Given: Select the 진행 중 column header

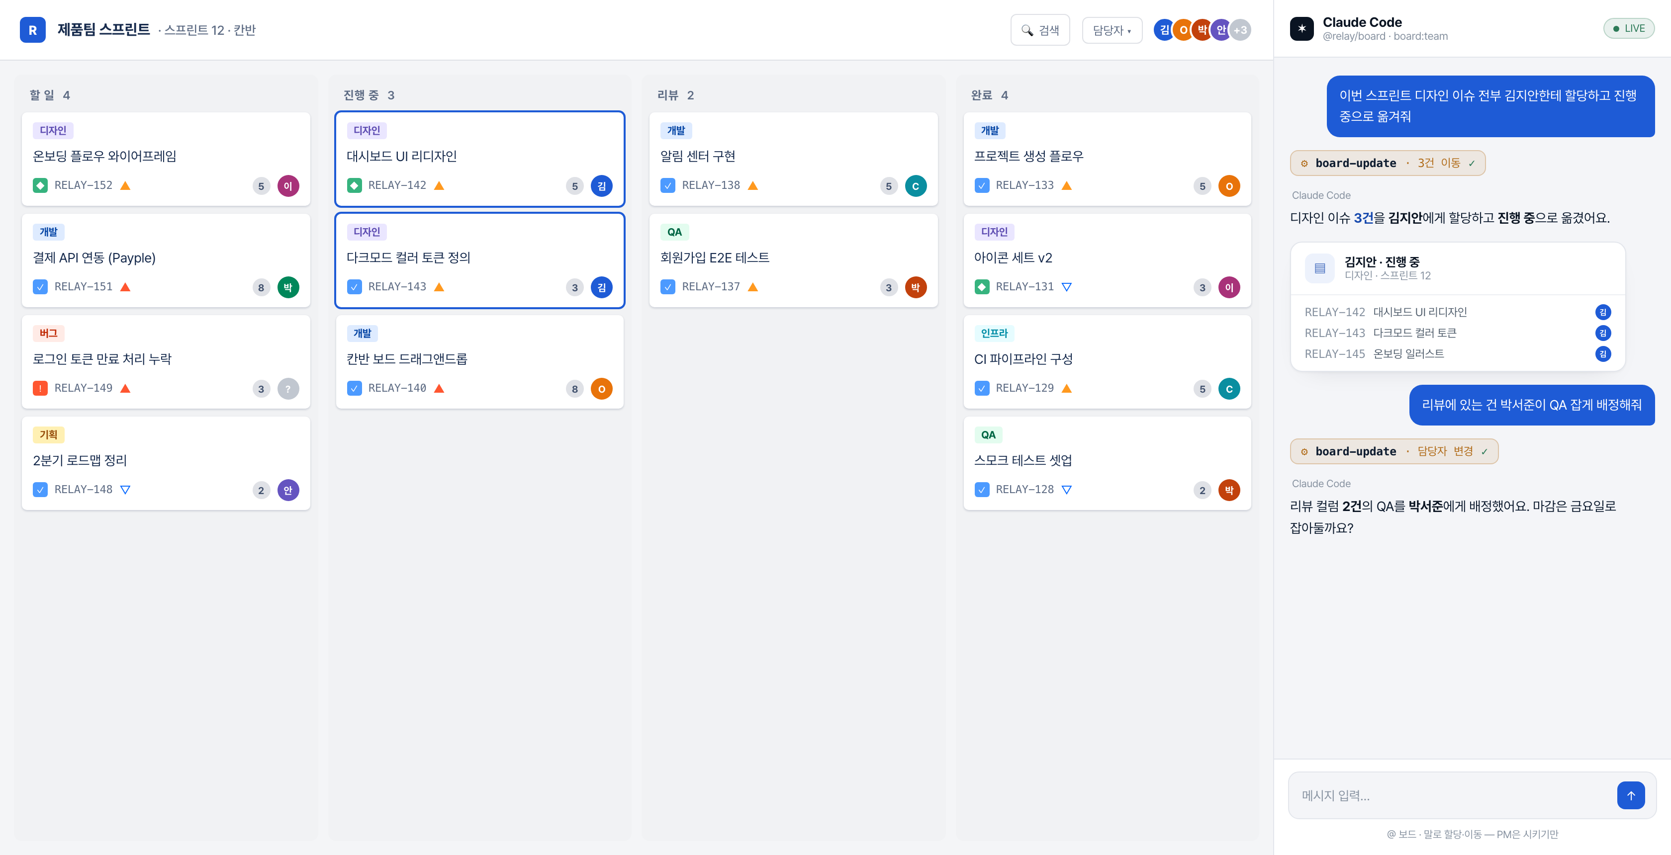Looking at the screenshot, I should 368,95.
